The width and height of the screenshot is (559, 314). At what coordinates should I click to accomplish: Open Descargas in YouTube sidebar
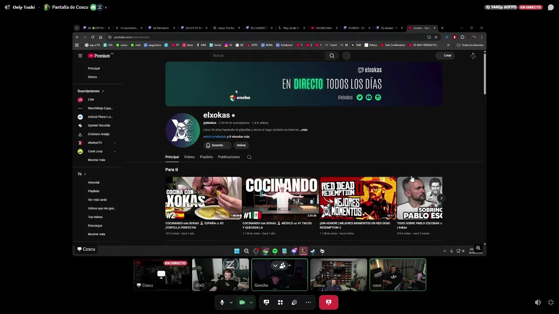(x=95, y=226)
